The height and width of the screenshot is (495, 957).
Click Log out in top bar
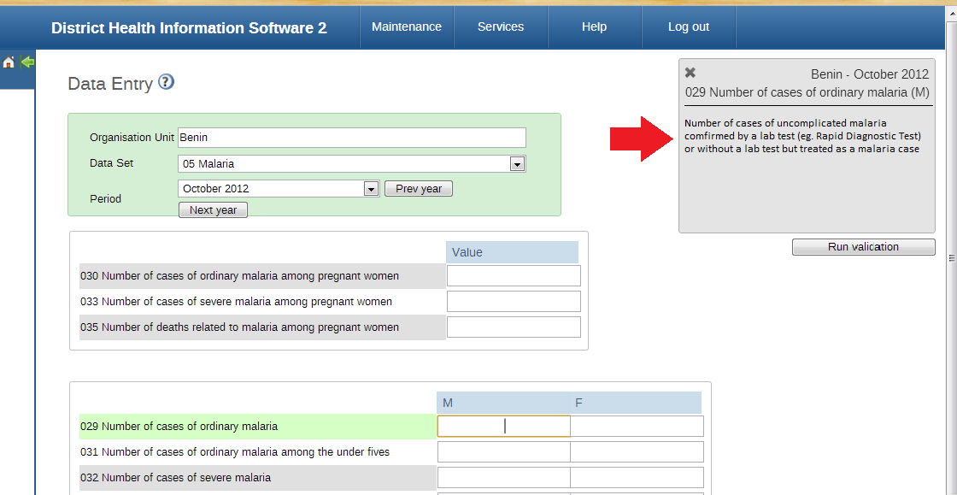[x=689, y=27]
